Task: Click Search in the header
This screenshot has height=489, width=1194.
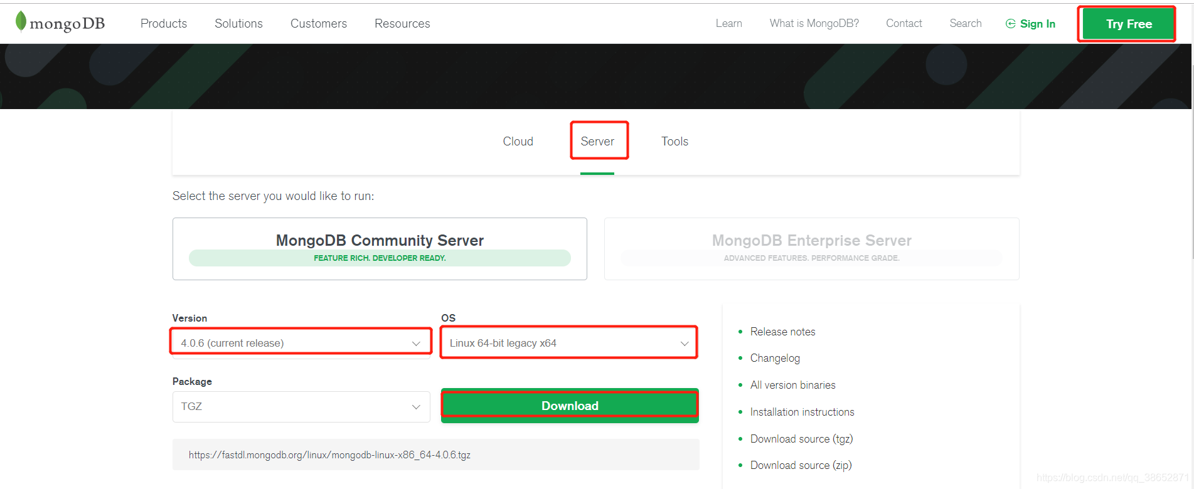Action: [x=965, y=23]
